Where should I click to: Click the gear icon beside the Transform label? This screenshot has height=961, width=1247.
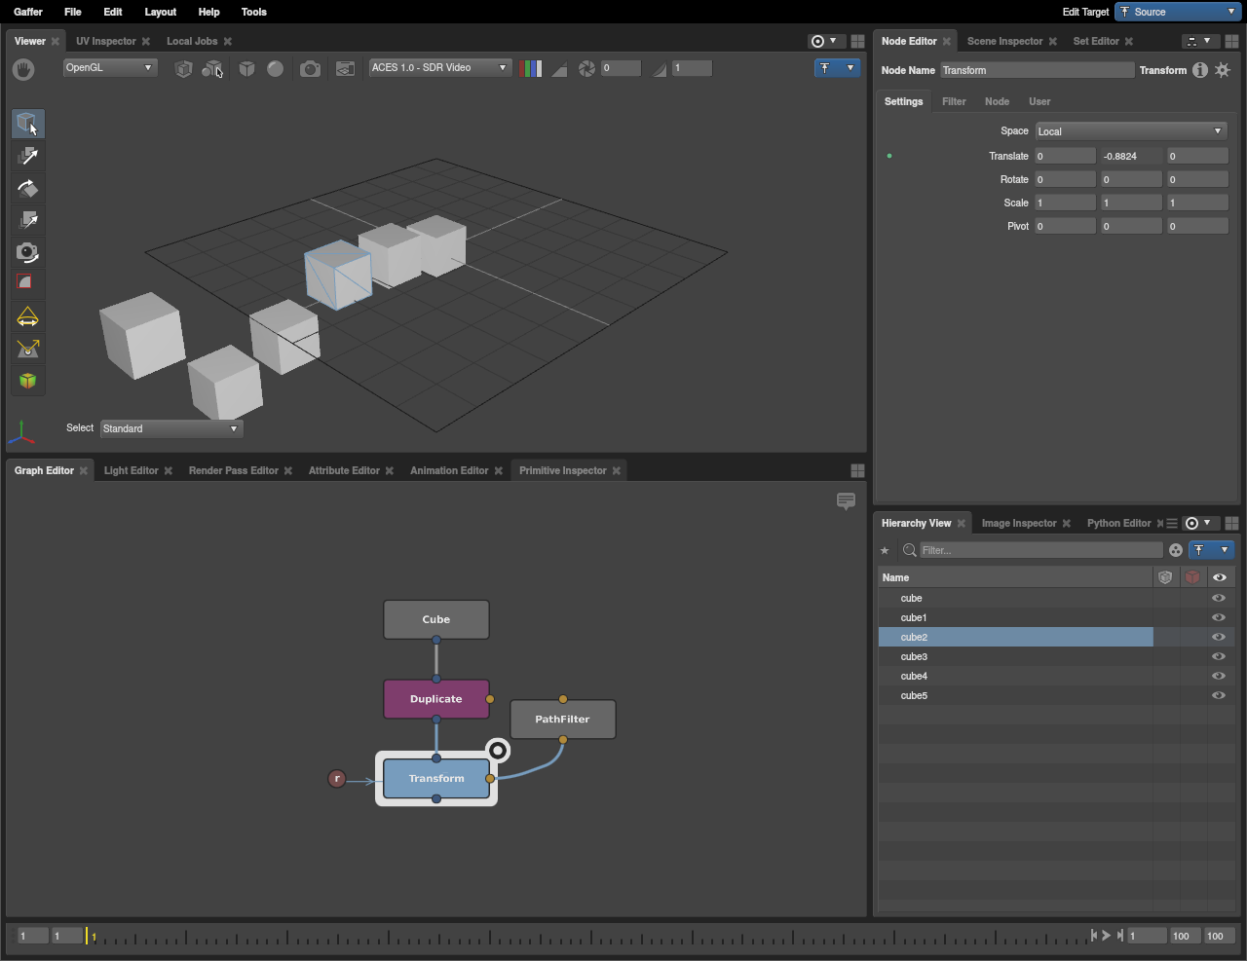[x=1223, y=70]
